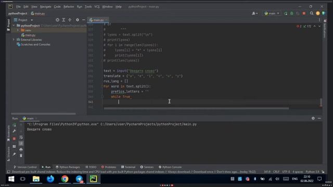Toggle Bookmarks sidebar stripe button

8,133
